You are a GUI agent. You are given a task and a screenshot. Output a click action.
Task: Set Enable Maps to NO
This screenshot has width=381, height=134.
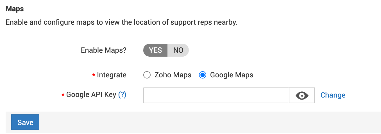[x=178, y=50]
